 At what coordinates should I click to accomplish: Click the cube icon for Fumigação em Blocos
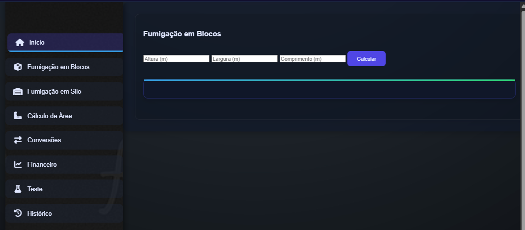click(18, 67)
